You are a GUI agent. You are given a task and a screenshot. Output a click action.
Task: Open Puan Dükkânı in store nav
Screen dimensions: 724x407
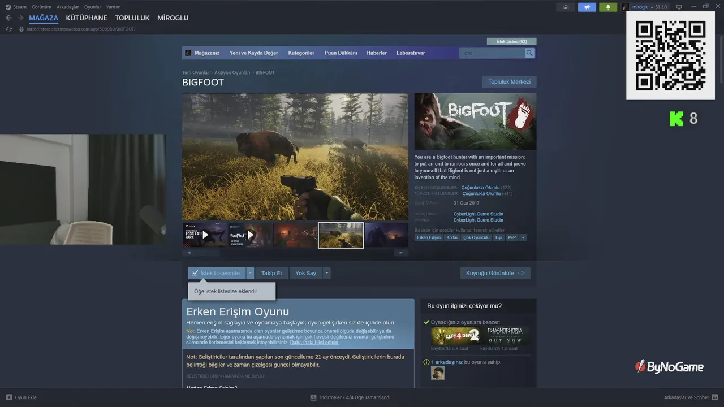(x=341, y=53)
